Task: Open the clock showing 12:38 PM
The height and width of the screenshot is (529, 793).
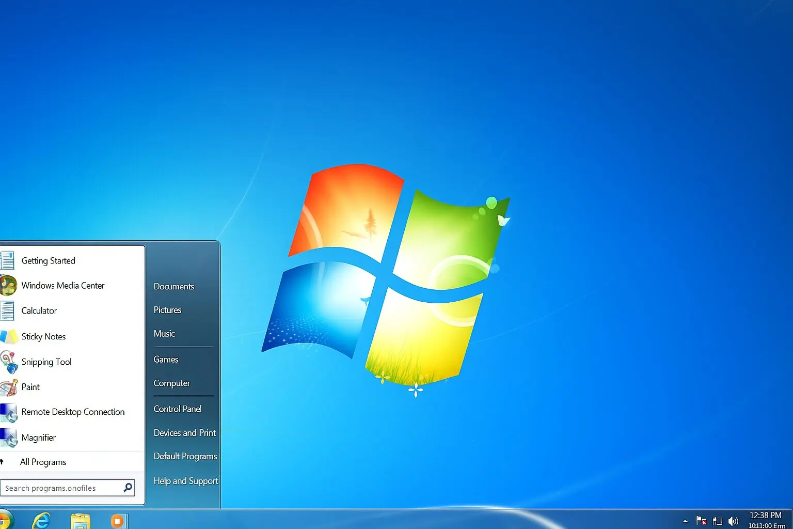Action: pos(766,516)
